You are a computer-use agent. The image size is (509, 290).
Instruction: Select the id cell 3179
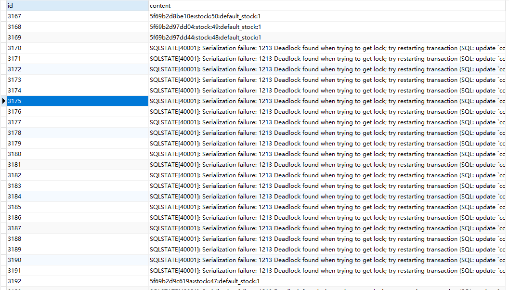77,144
